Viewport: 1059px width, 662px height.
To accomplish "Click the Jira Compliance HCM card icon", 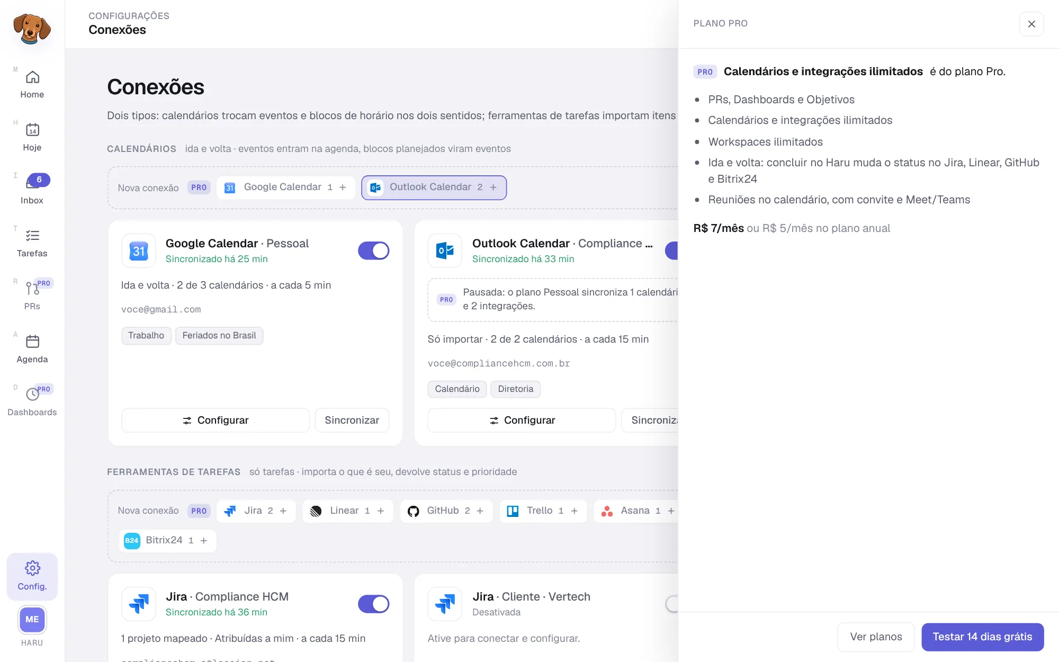I will (x=139, y=604).
